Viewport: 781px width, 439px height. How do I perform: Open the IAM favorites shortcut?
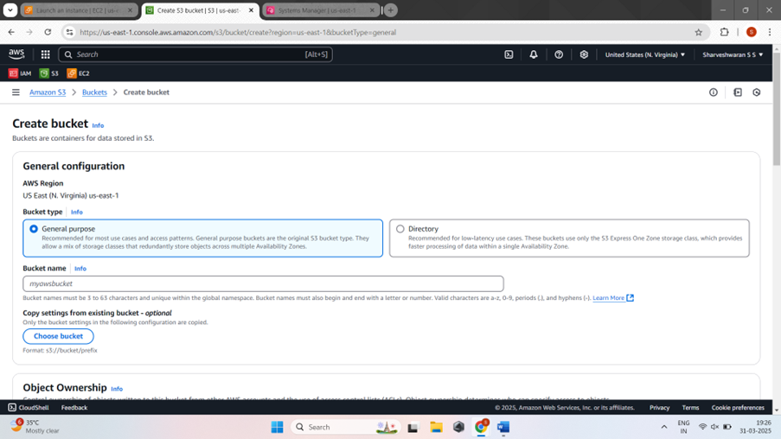tap(20, 73)
